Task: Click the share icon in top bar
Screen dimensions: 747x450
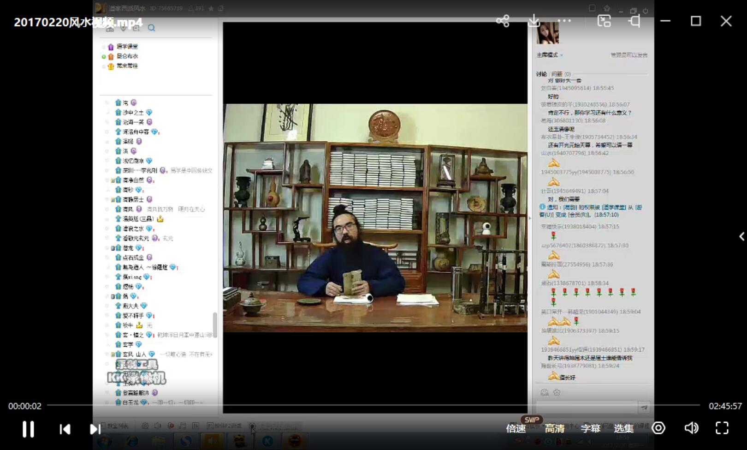Action: [x=503, y=21]
